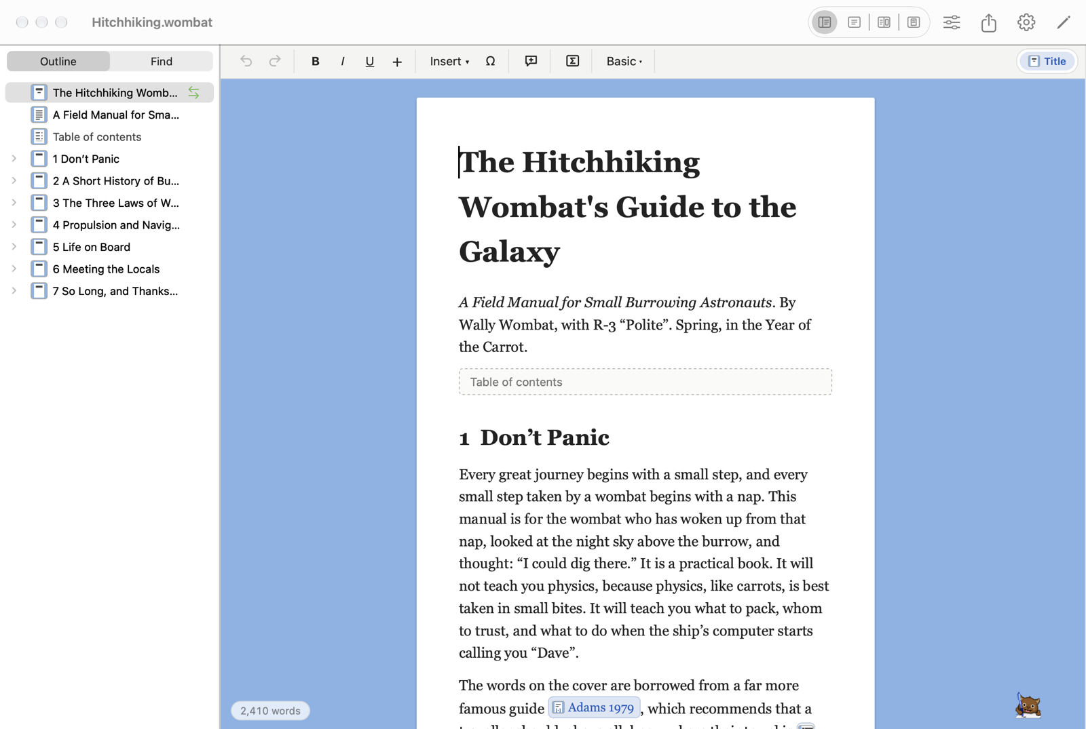Open the Basic style dropdown
This screenshot has width=1086, height=729.
point(624,61)
